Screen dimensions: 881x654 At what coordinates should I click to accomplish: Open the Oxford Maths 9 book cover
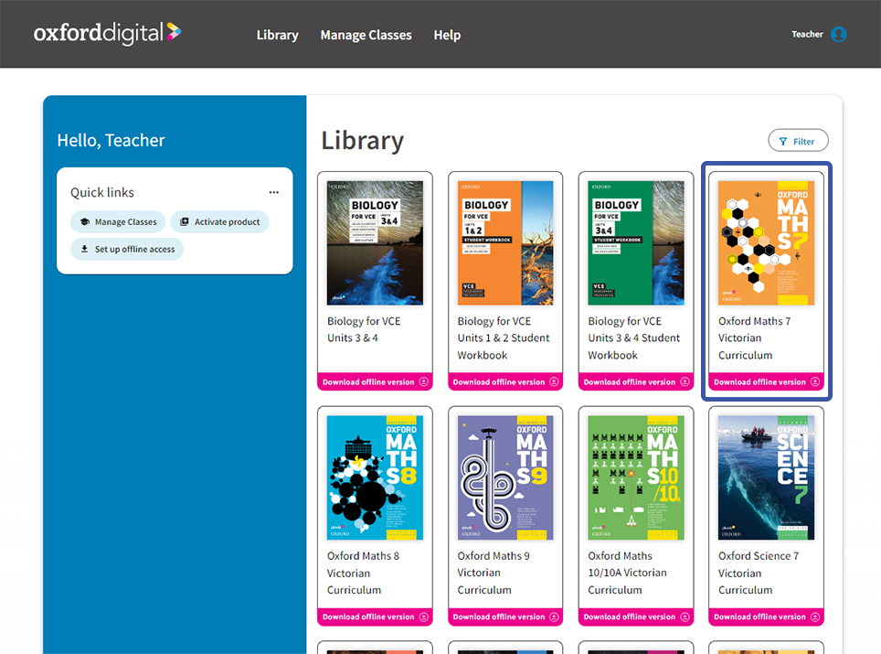pyautogui.click(x=505, y=478)
